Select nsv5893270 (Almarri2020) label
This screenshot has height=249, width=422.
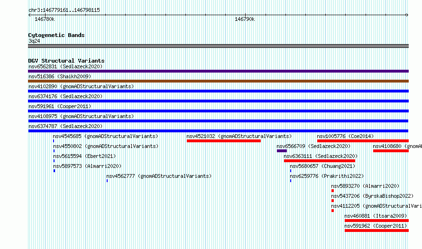[x=365, y=186]
